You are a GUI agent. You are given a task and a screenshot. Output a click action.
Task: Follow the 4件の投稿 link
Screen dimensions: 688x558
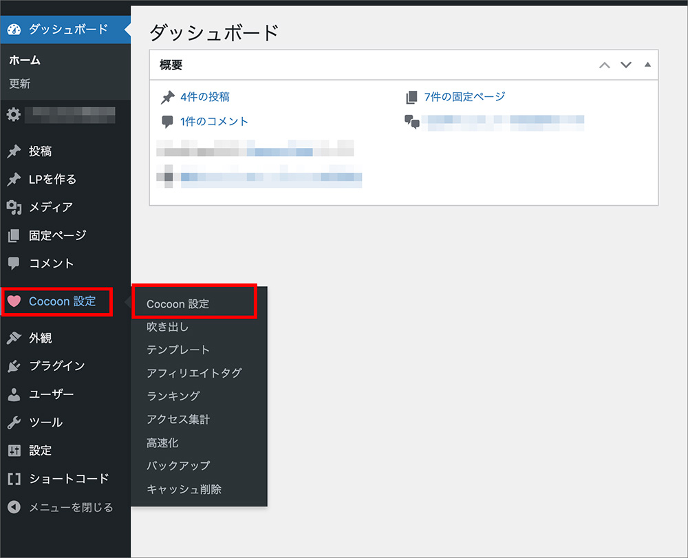tap(205, 97)
